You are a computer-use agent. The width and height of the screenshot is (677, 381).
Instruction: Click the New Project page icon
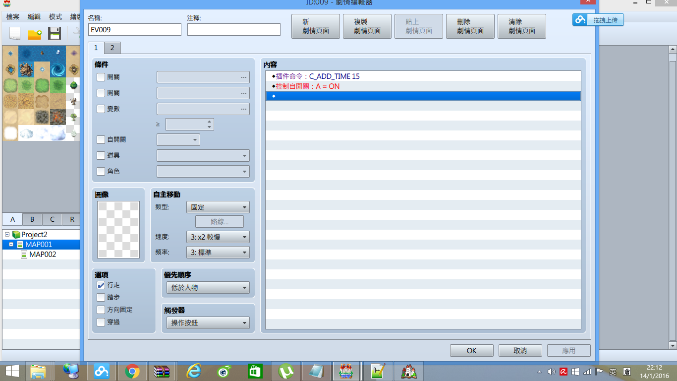15,34
